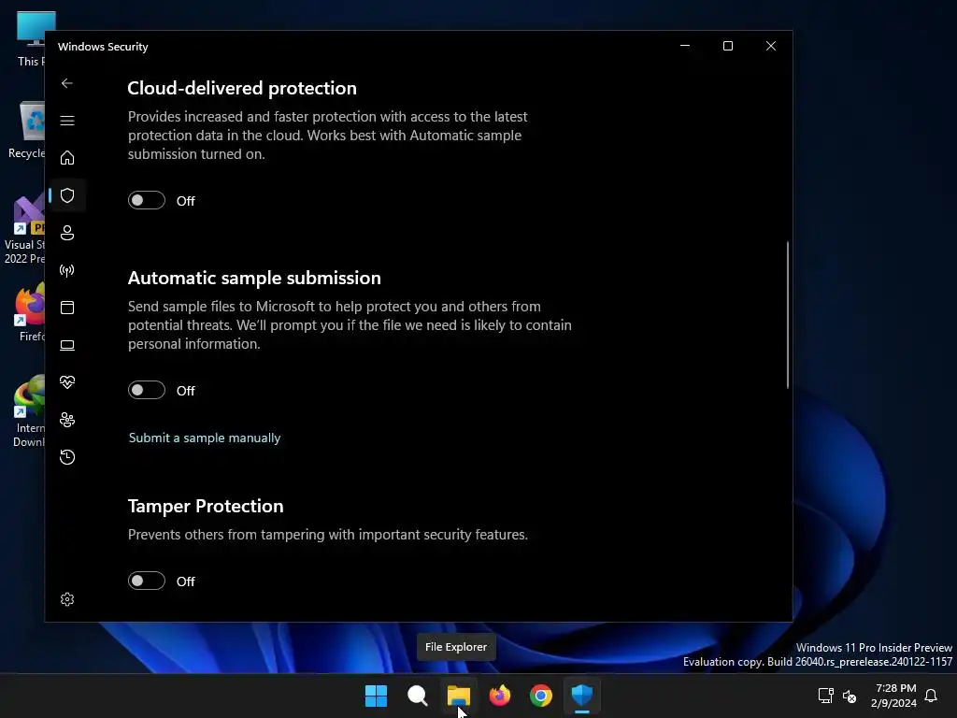The image size is (957, 718).
Task: Open the Home section icon
Action: click(x=67, y=157)
